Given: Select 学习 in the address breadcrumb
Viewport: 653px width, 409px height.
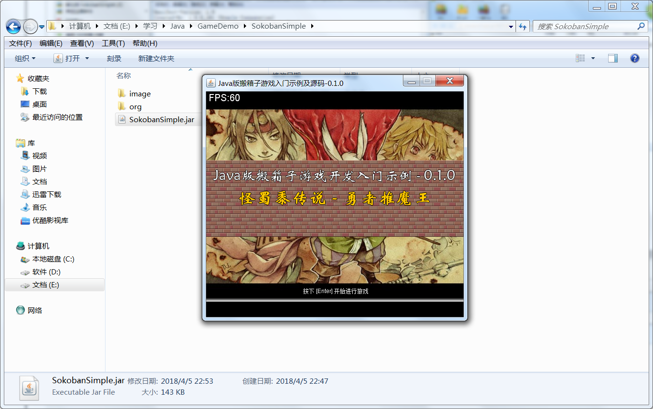Looking at the screenshot, I should tap(150, 26).
